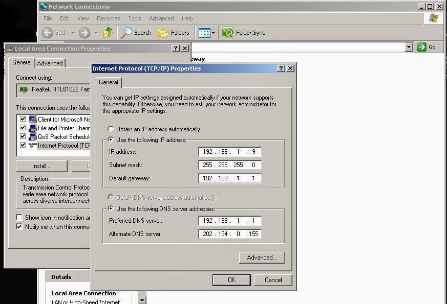
Task: Switch to Advanced tab in Local Area Connection Properties
Action: point(50,63)
